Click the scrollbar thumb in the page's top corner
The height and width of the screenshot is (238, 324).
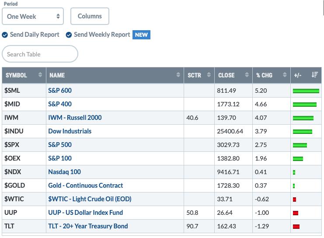pyautogui.click(x=323, y=7)
